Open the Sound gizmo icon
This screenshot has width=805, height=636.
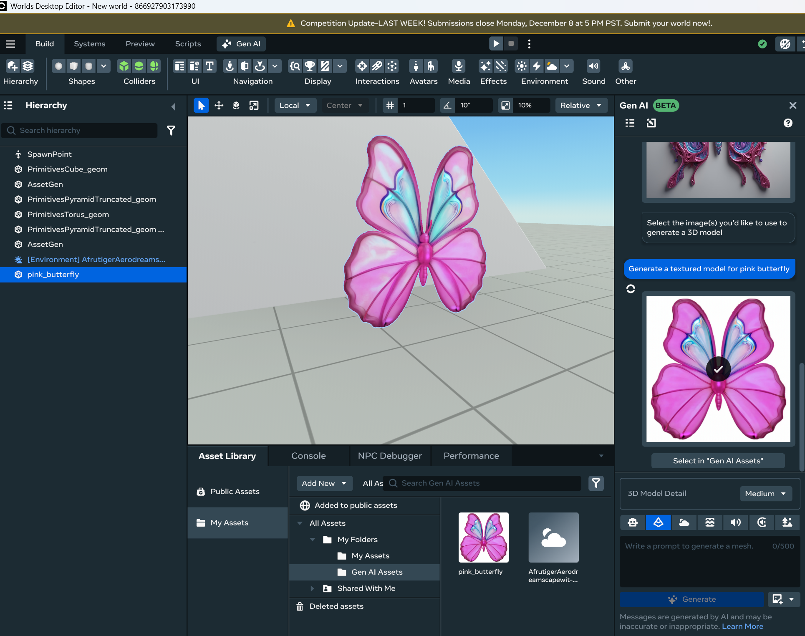coord(593,66)
